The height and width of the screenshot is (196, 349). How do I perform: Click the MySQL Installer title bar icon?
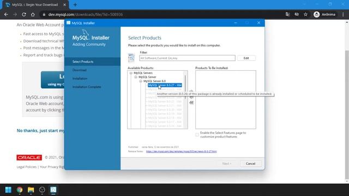tap(68, 23)
